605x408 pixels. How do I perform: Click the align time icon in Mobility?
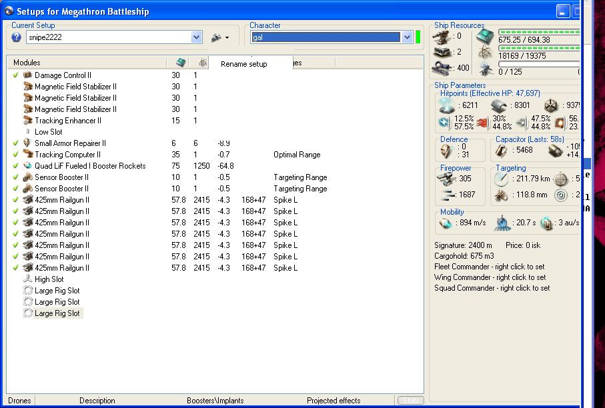coord(502,223)
